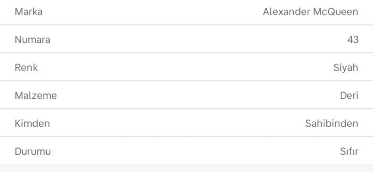
Task: Select the Alexander McQueen brand value
Action: click(310, 12)
